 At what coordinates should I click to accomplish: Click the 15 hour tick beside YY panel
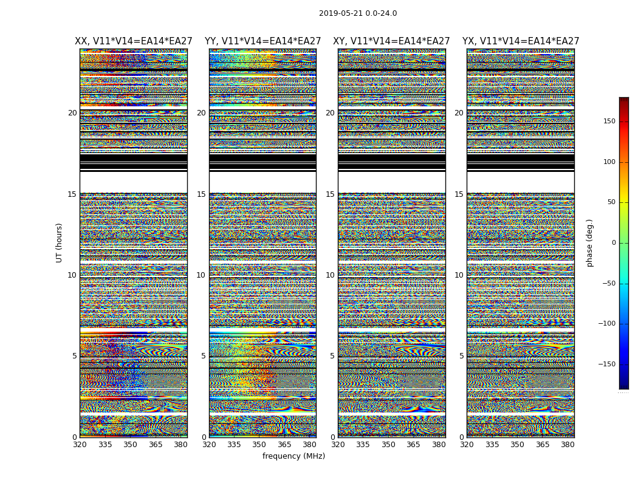coord(201,194)
